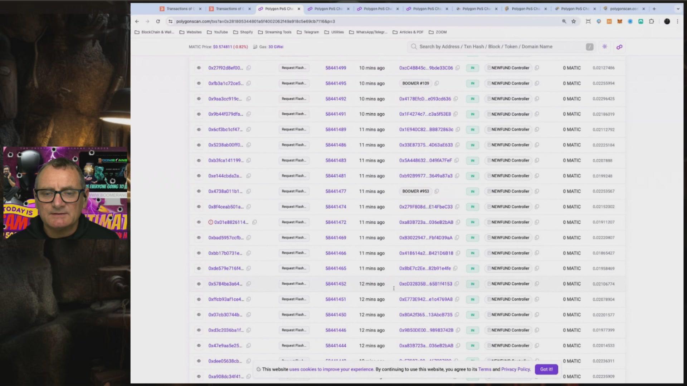Bookmark this page with the star icon

click(574, 21)
